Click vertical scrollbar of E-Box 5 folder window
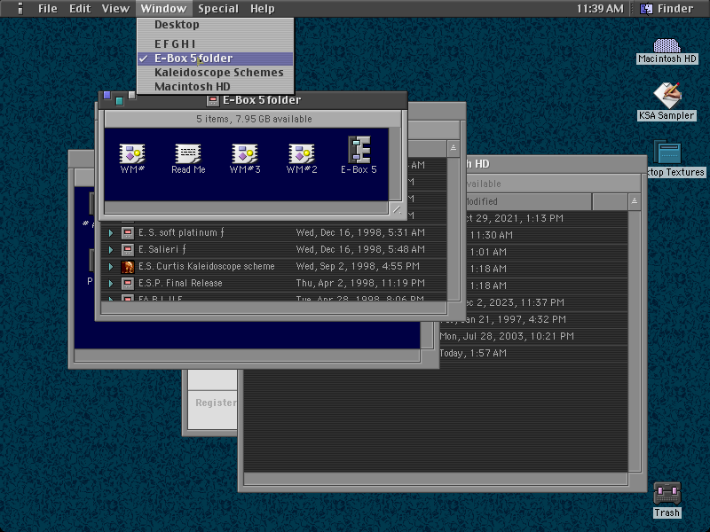Image resolution: width=710 pixels, height=532 pixels. [395, 164]
